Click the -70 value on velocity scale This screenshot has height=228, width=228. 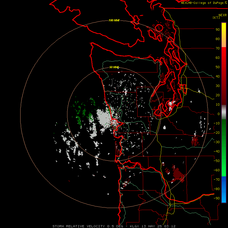217,180
